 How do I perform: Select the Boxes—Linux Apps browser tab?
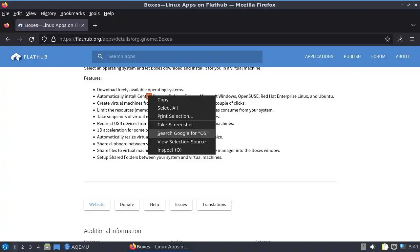[51, 25]
